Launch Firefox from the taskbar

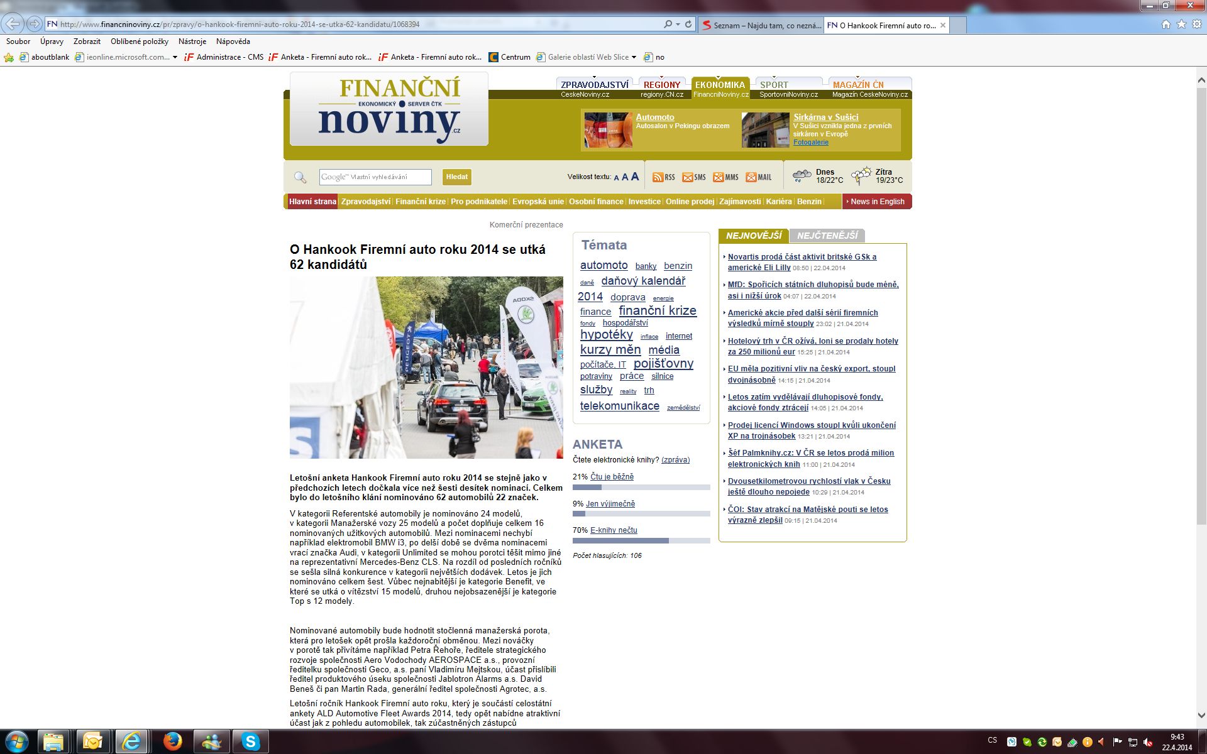tap(172, 742)
